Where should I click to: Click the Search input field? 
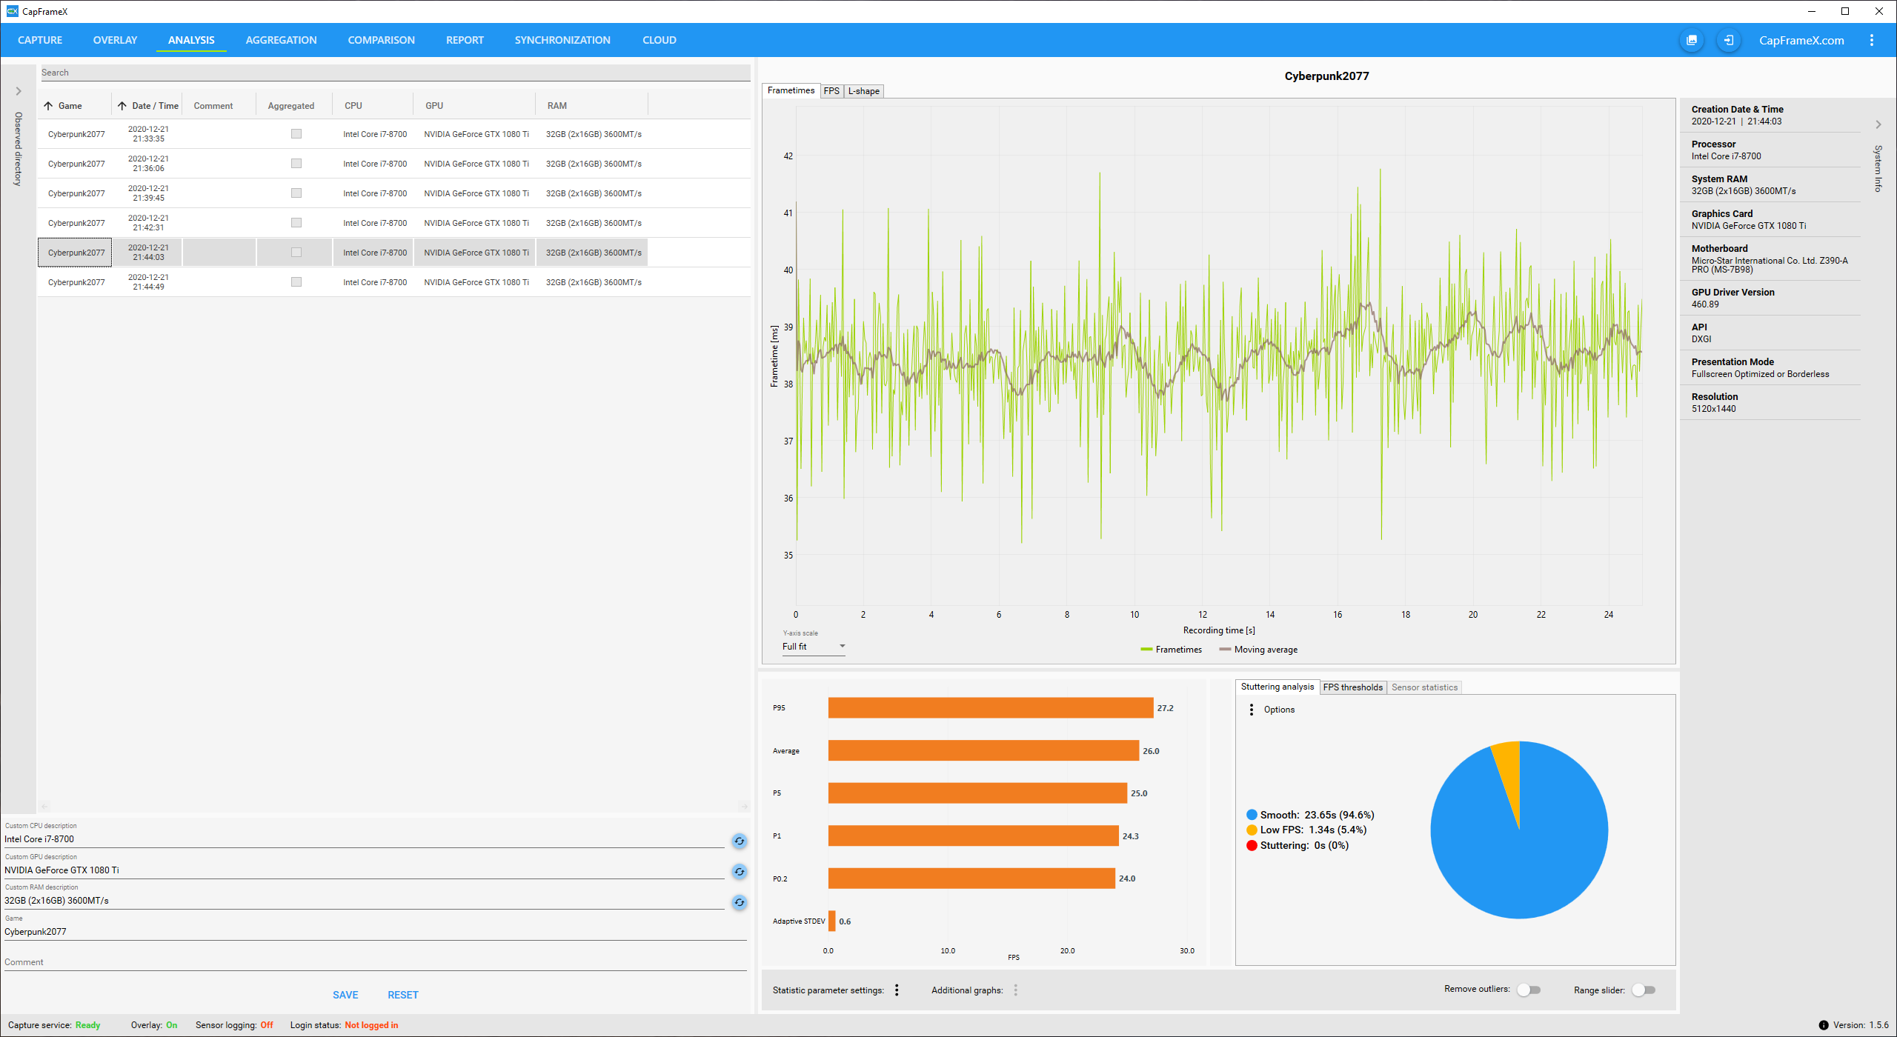tap(393, 73)
